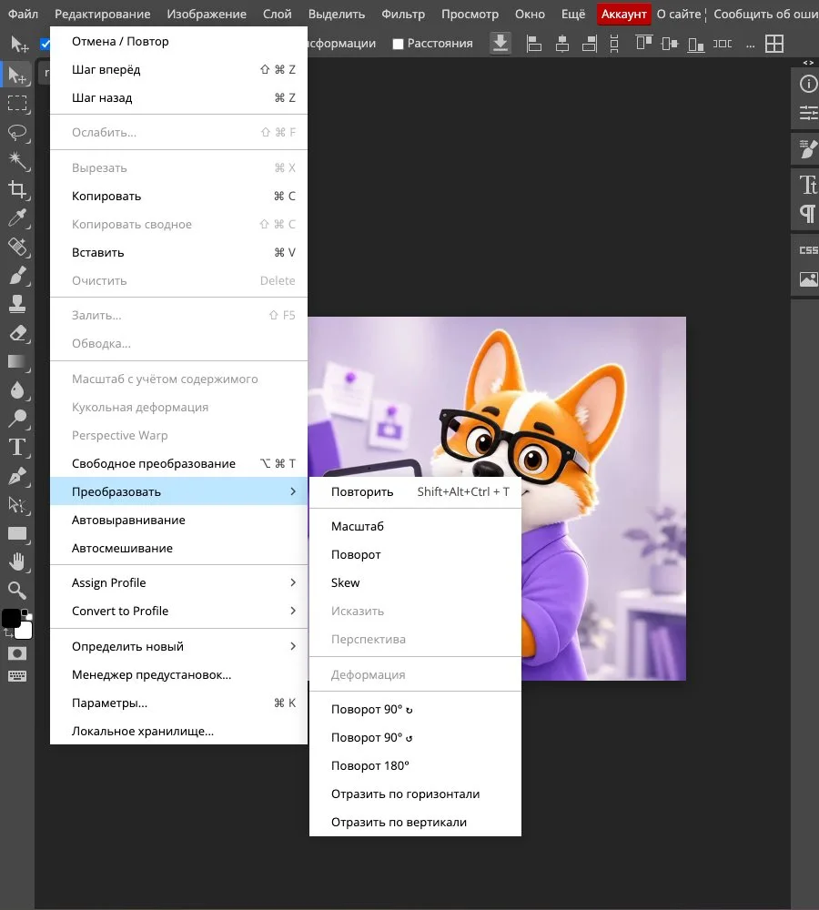This screenshot has height=910, width=819.
Task: Open the Character panel icon
Action: point(808,185)
